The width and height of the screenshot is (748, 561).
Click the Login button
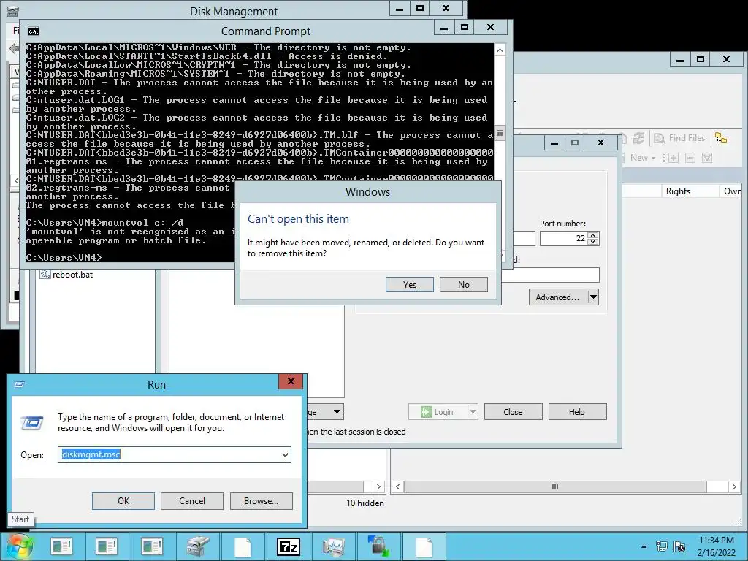click(x=438, y=412)
